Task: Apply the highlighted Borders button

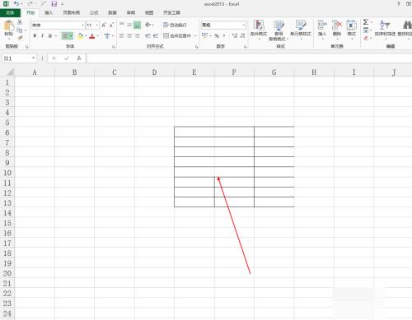Action: 65,36
